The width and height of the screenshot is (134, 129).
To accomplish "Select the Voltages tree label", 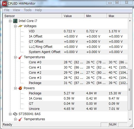I will (x=30, y=26).
